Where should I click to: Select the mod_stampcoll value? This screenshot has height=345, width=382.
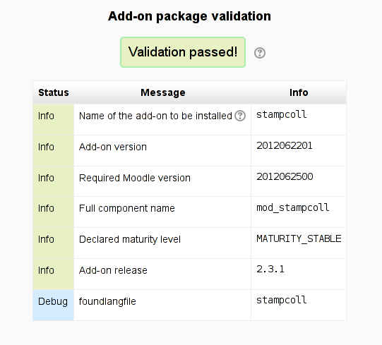pyautogui.click(x=293, y=207)
